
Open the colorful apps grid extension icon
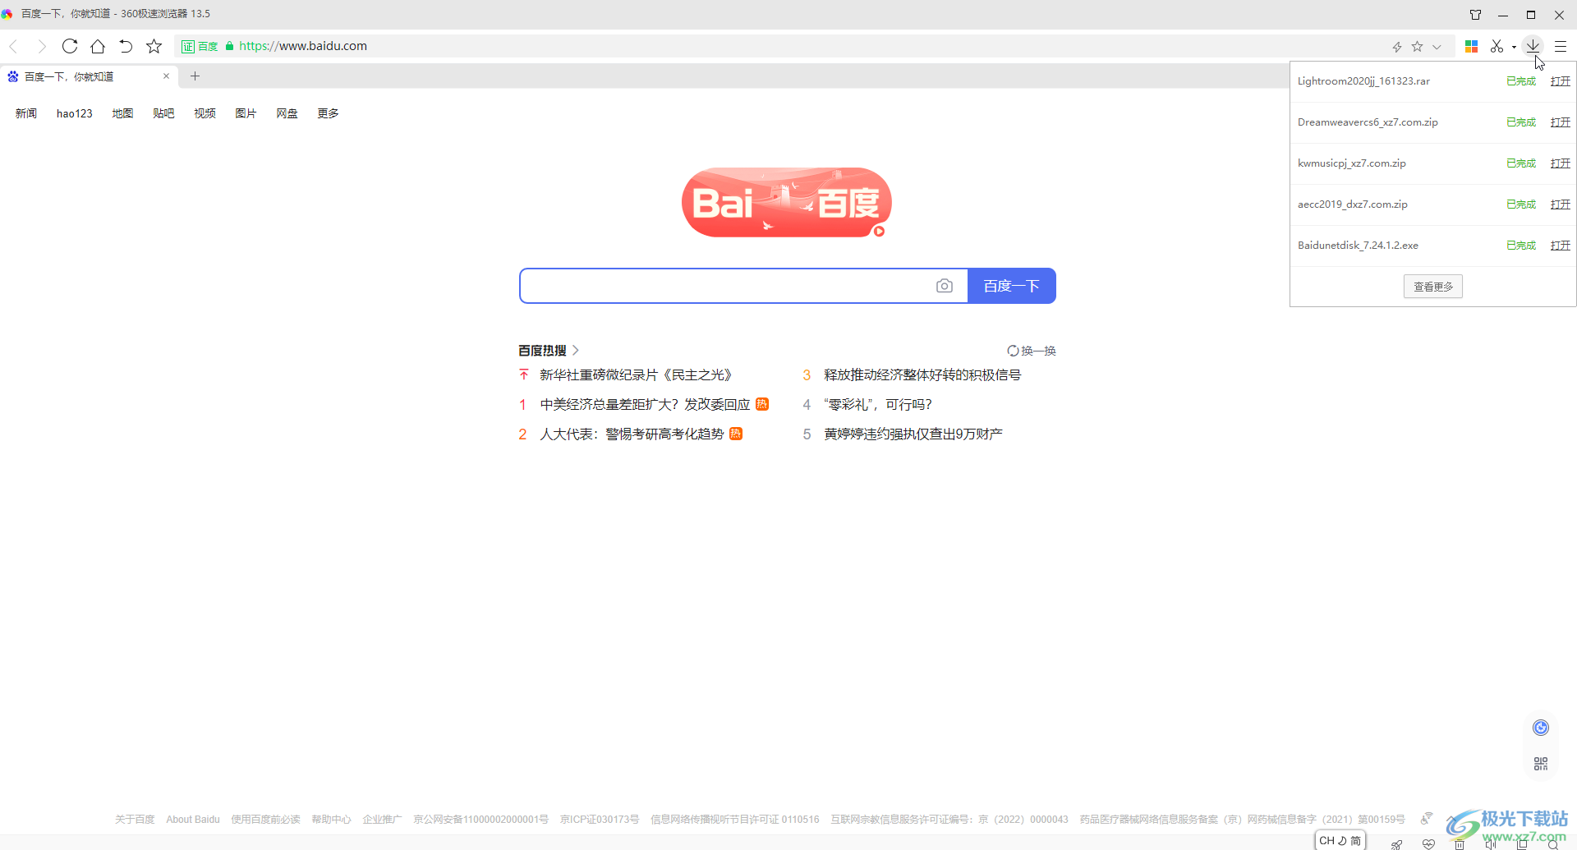click(1472, 47)
